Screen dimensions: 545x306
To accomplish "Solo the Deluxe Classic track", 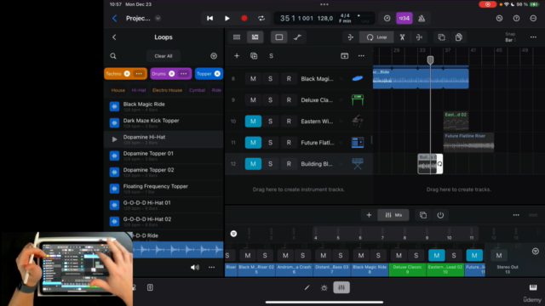I will tap(271, 100).
